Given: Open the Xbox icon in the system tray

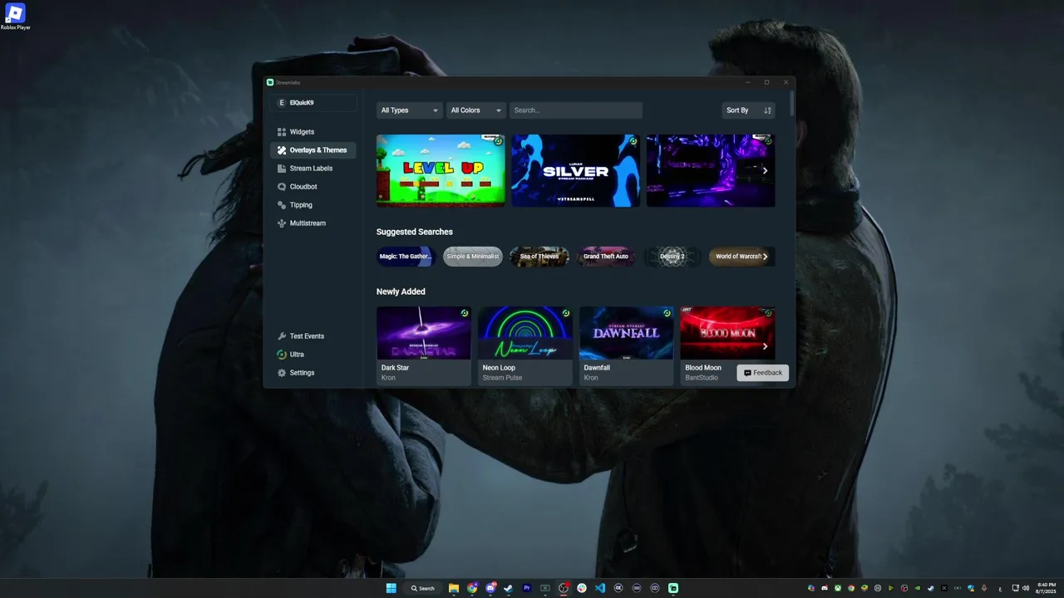Looking at the screenshot, I should pyautogui.click(x=838, y=588).
